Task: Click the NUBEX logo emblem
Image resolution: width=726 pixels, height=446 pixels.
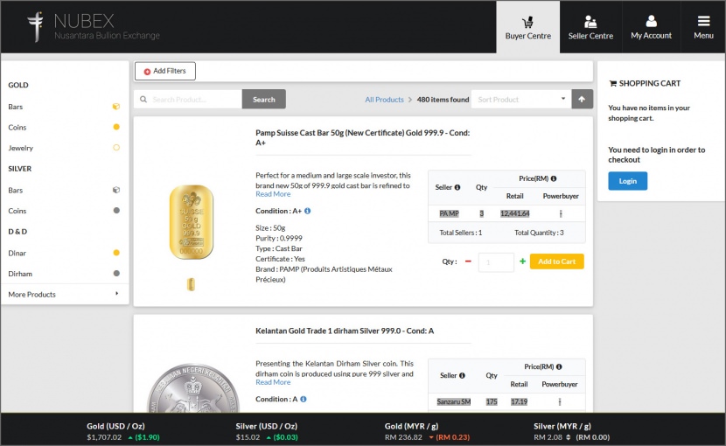Action: 35,26
